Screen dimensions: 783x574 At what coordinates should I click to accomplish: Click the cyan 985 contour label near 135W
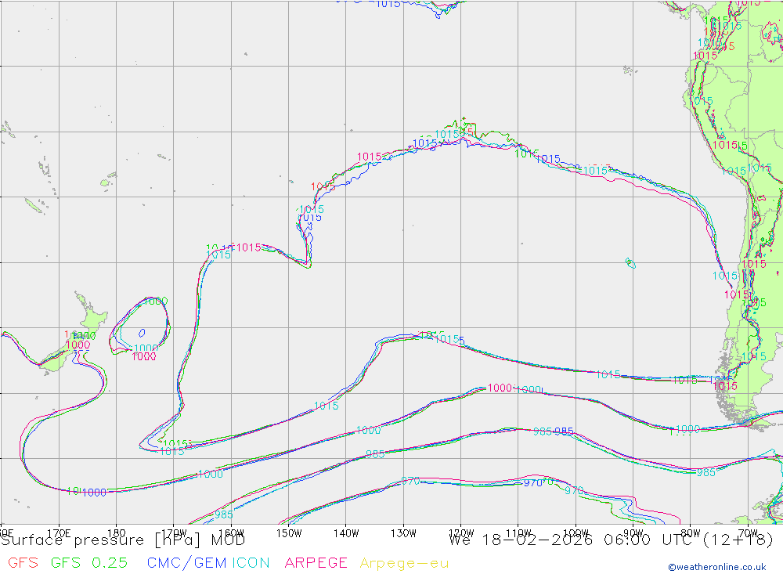(x=375, y=454)
